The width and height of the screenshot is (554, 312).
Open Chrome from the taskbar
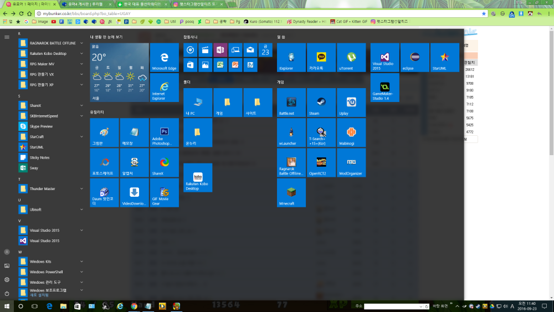134,306
